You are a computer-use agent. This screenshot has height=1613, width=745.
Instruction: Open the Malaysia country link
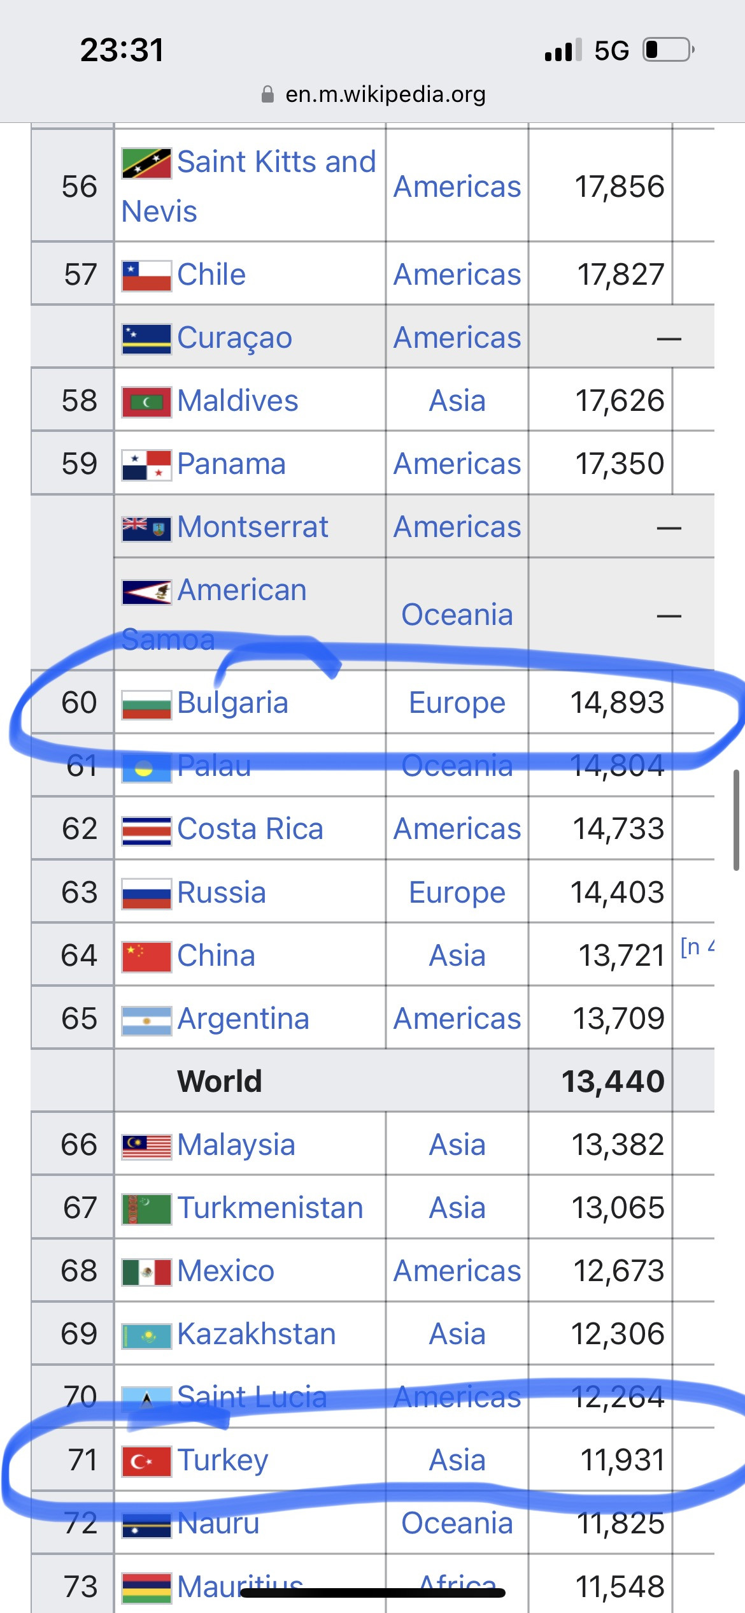[236, 1145]
